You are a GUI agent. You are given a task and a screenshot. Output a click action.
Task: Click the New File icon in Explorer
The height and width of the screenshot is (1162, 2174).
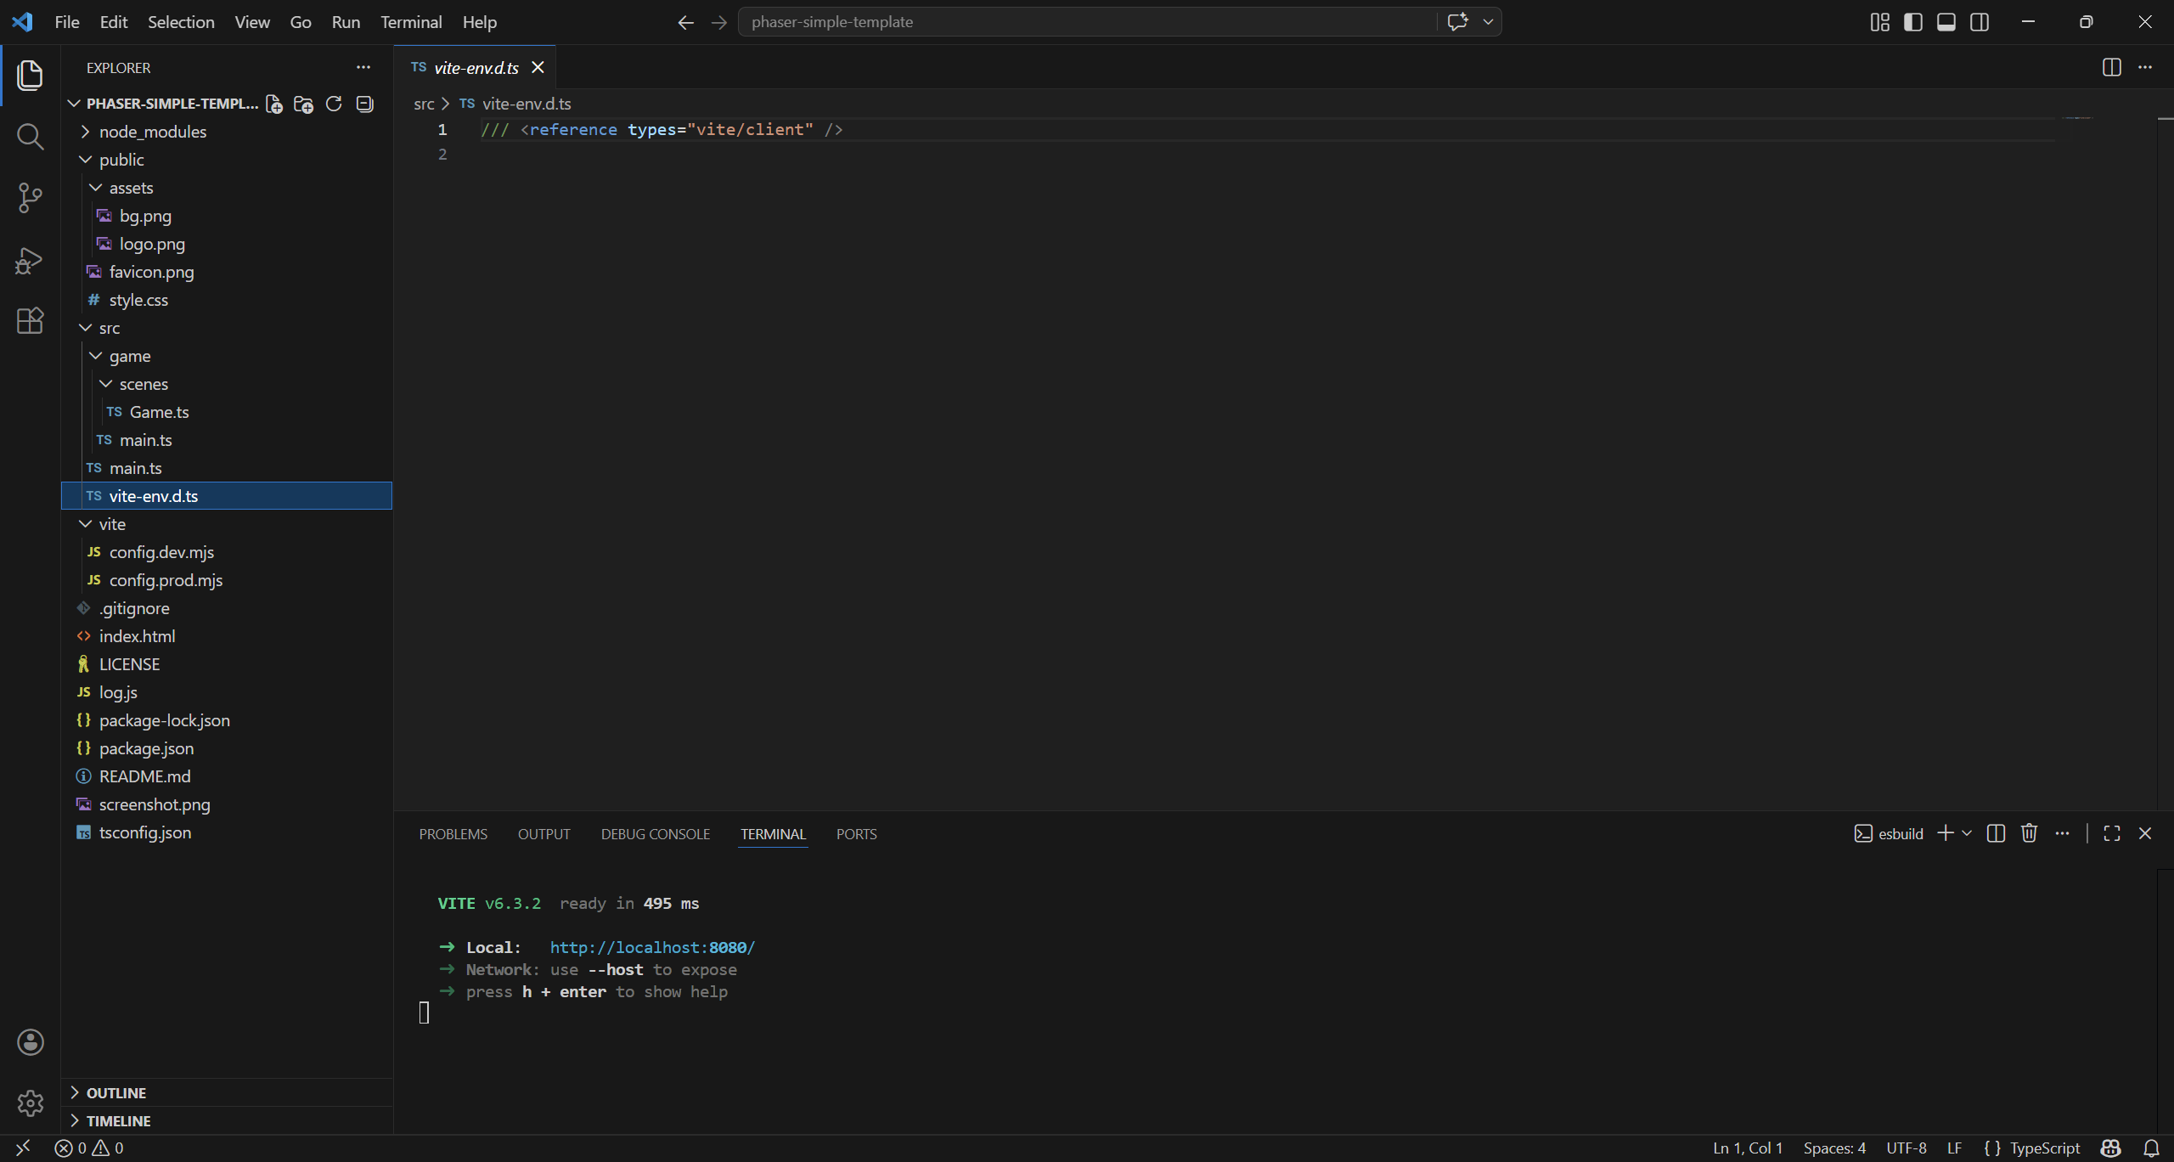pyautogui.click(x=273, y=104)
